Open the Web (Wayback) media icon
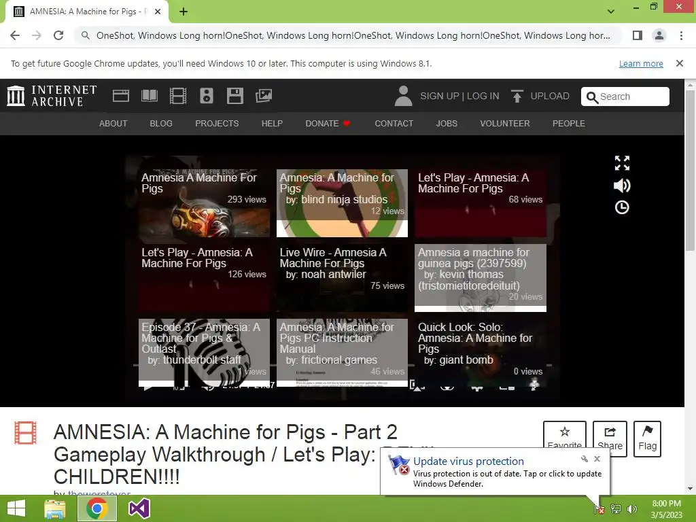The height and width of the screenshot is (522, 696). pos(121,96)
